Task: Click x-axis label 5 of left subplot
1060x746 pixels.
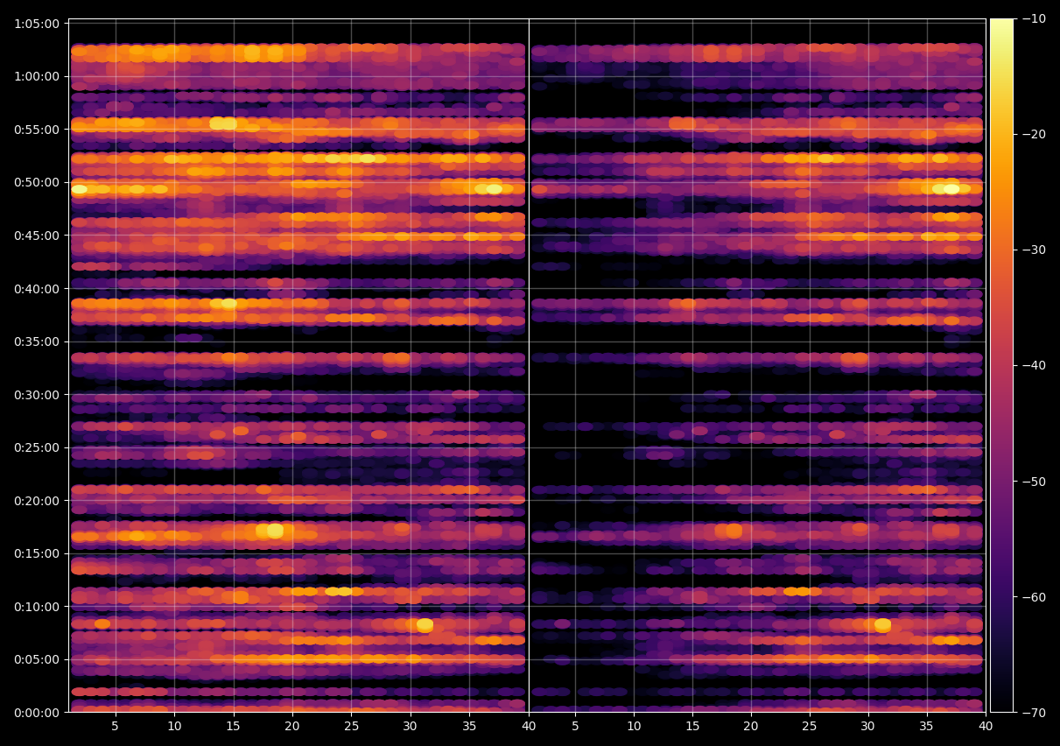Action: (x=116, y=727)
